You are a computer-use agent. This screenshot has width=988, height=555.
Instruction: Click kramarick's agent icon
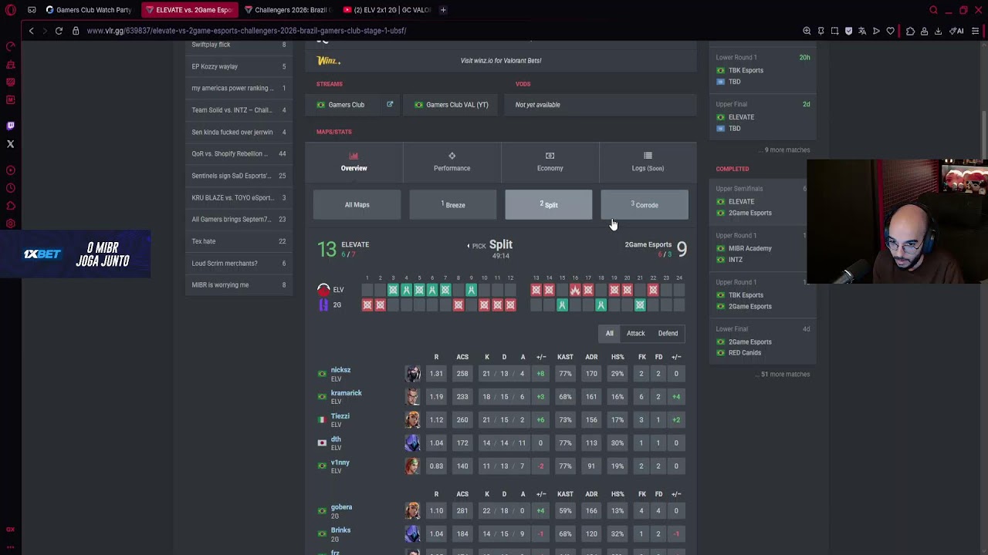tap(413, 397)
